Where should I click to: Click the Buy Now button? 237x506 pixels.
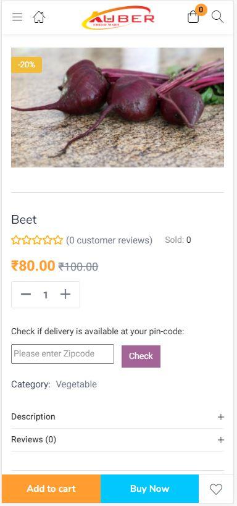(149, 489)
